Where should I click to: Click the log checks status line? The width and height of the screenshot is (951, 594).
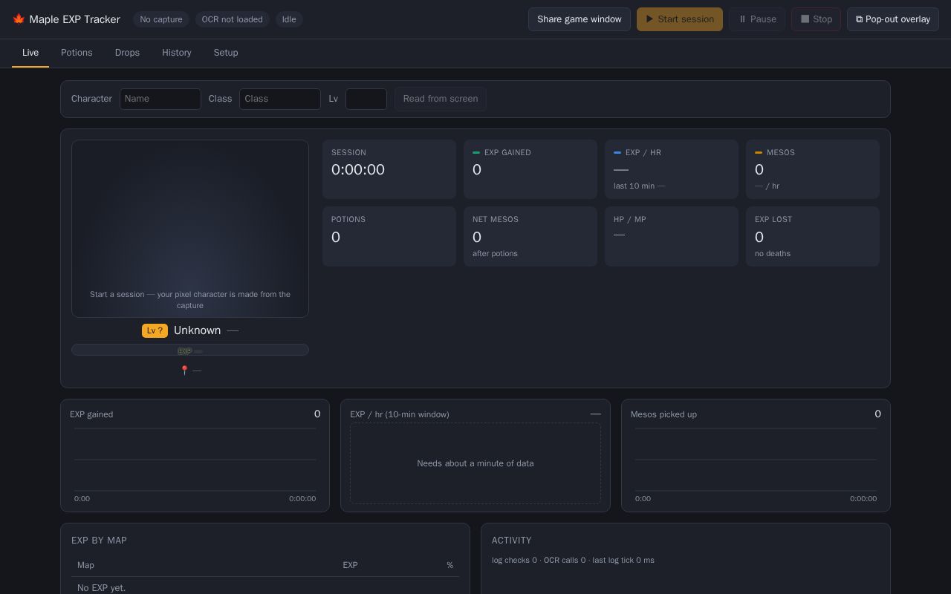pyautogui.click(x=573, y=561)
